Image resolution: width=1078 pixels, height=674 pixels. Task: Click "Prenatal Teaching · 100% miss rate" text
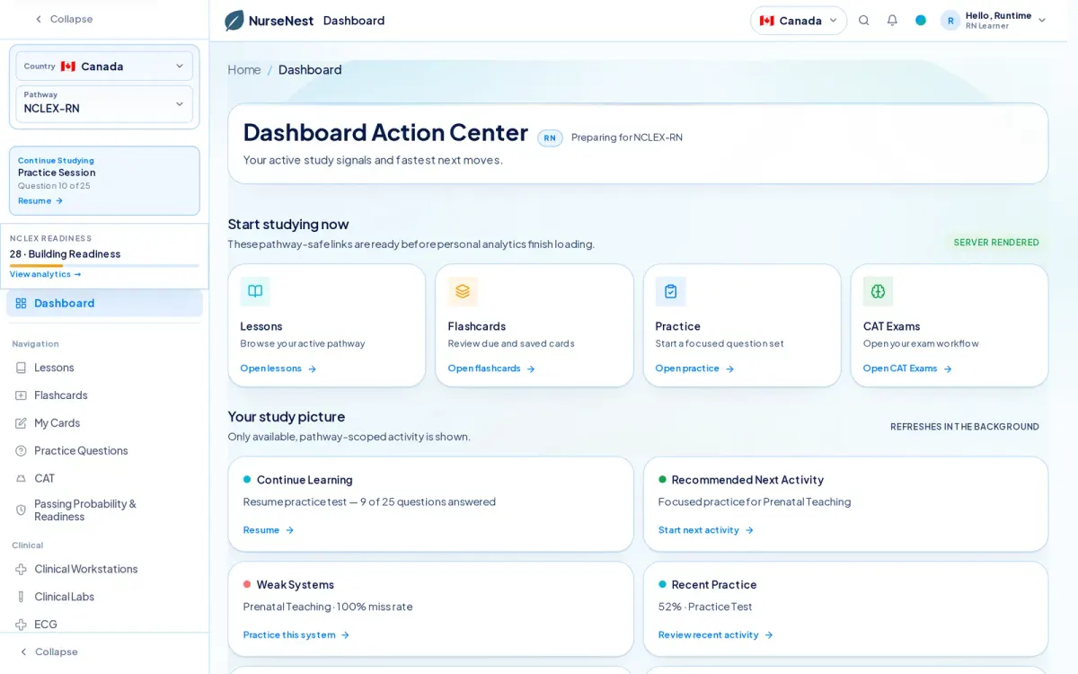(328, 607)
